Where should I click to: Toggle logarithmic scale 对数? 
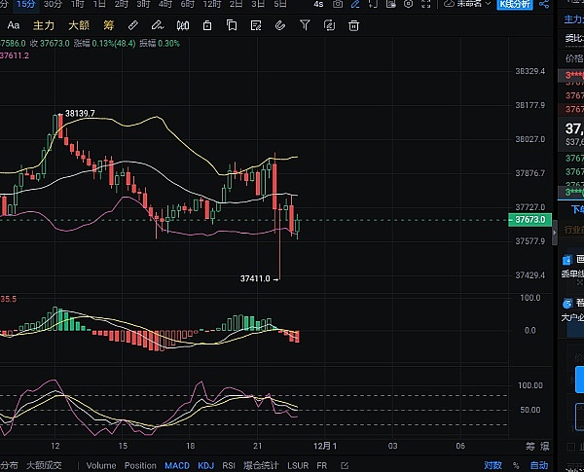[493, 465]
